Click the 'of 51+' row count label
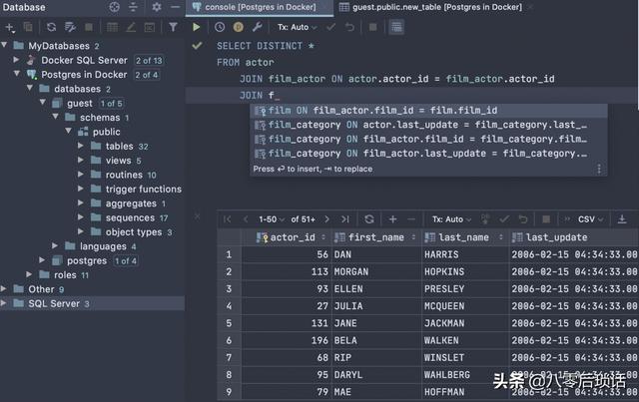The width and height of the screenshot is (639, 402). [304, 219]
